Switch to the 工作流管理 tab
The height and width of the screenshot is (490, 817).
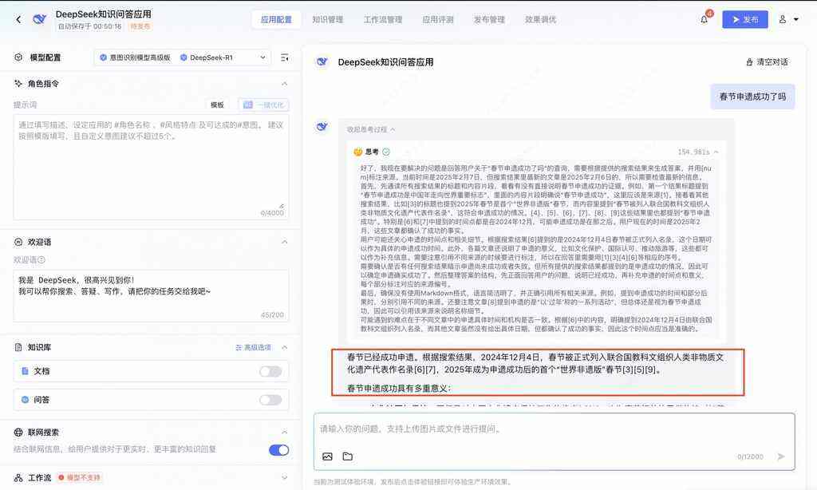(383, 19)
